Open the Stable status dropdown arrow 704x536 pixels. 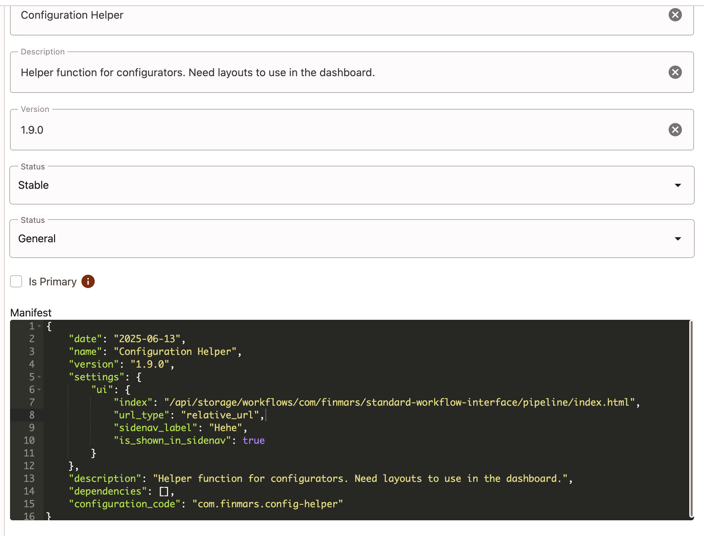pos(678,185)
